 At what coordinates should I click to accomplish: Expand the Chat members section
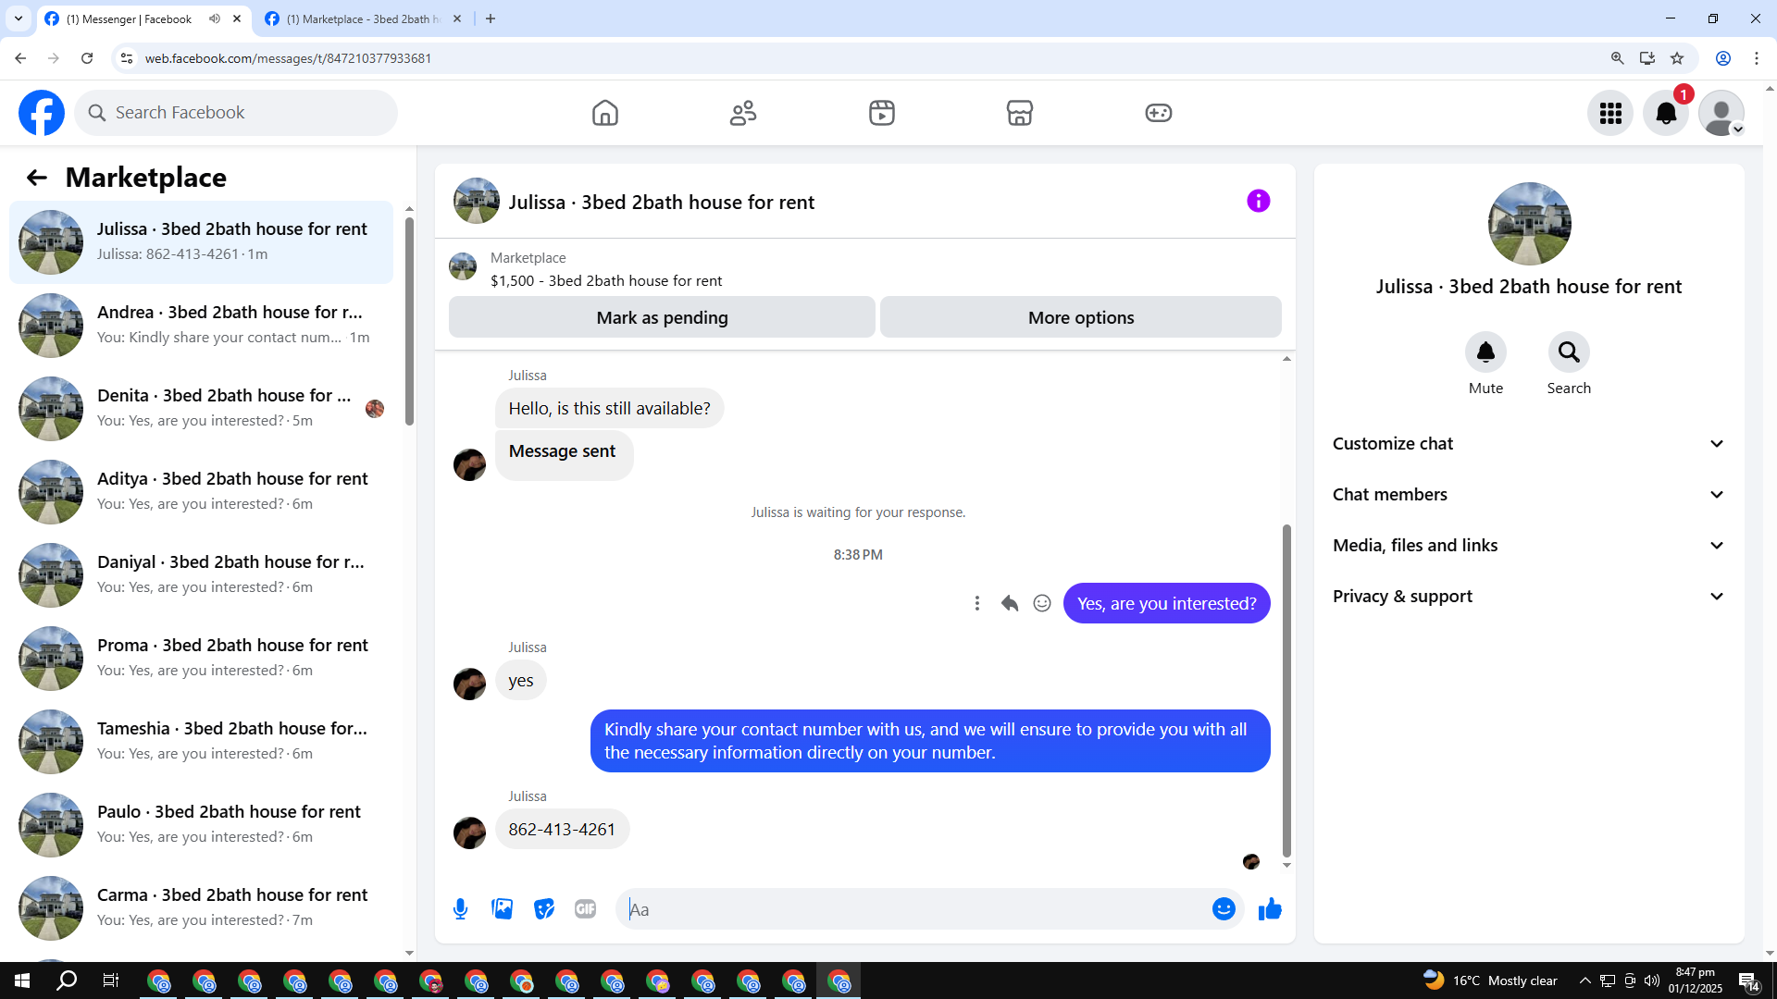(x=1529, y=495)
